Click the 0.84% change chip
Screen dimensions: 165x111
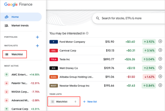pos(149,86)
